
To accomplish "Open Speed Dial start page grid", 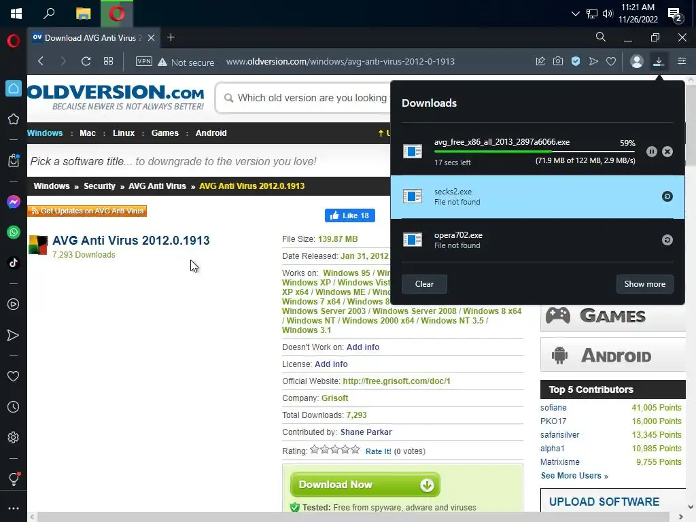I will tap(108, 61).
